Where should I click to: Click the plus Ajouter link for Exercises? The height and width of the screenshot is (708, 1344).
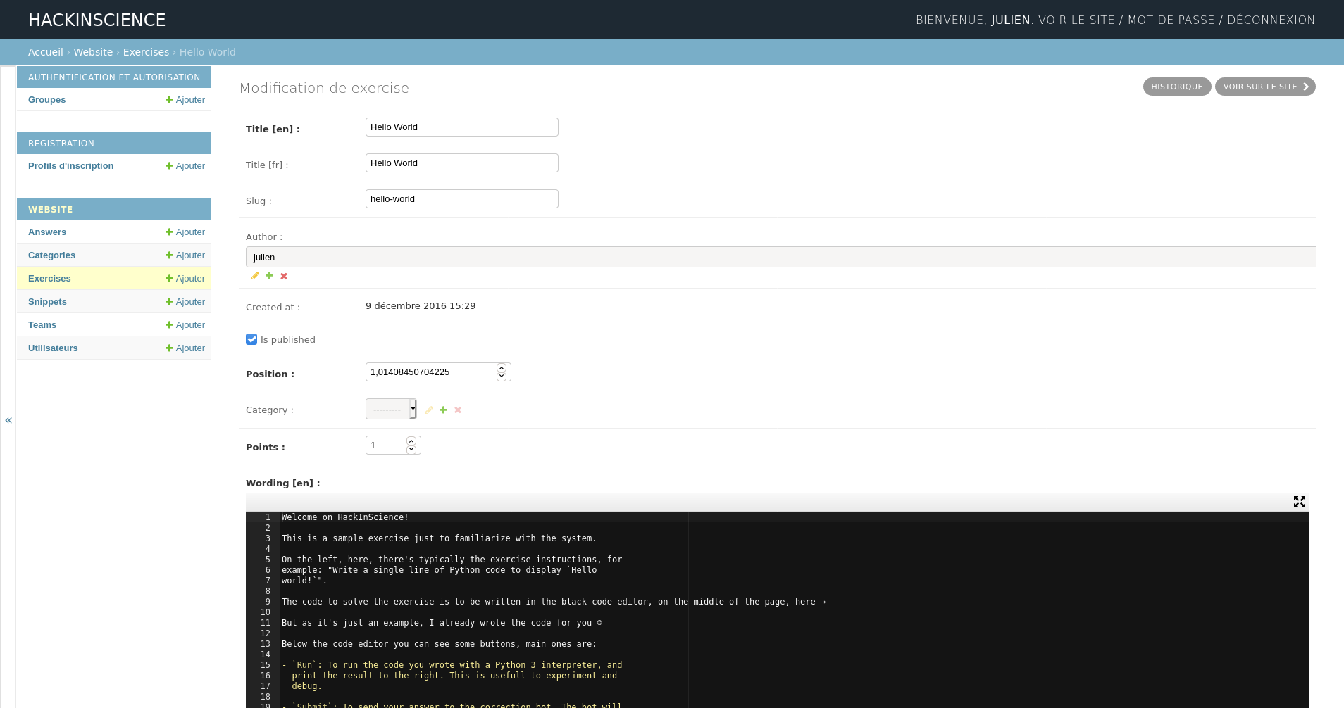(x=185, y=279)
